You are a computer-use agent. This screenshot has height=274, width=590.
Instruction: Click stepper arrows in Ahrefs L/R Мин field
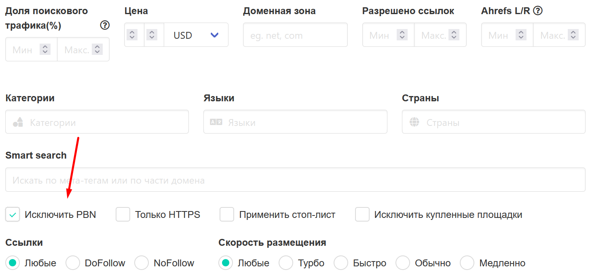pos(521,35)
